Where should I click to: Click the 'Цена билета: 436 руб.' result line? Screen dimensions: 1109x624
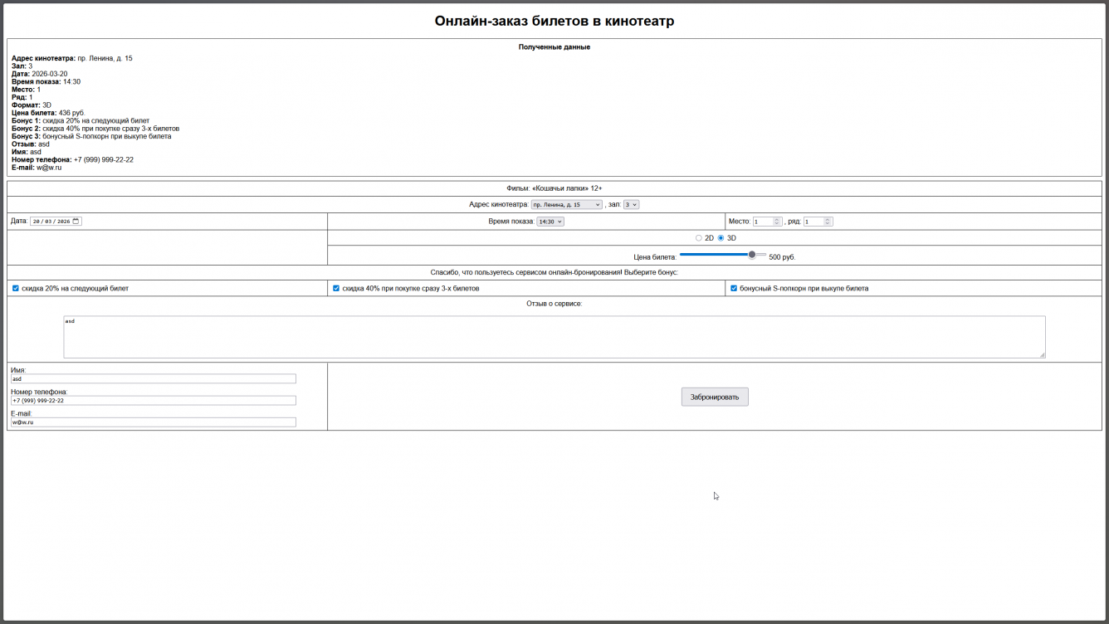[x=48, y=113]
